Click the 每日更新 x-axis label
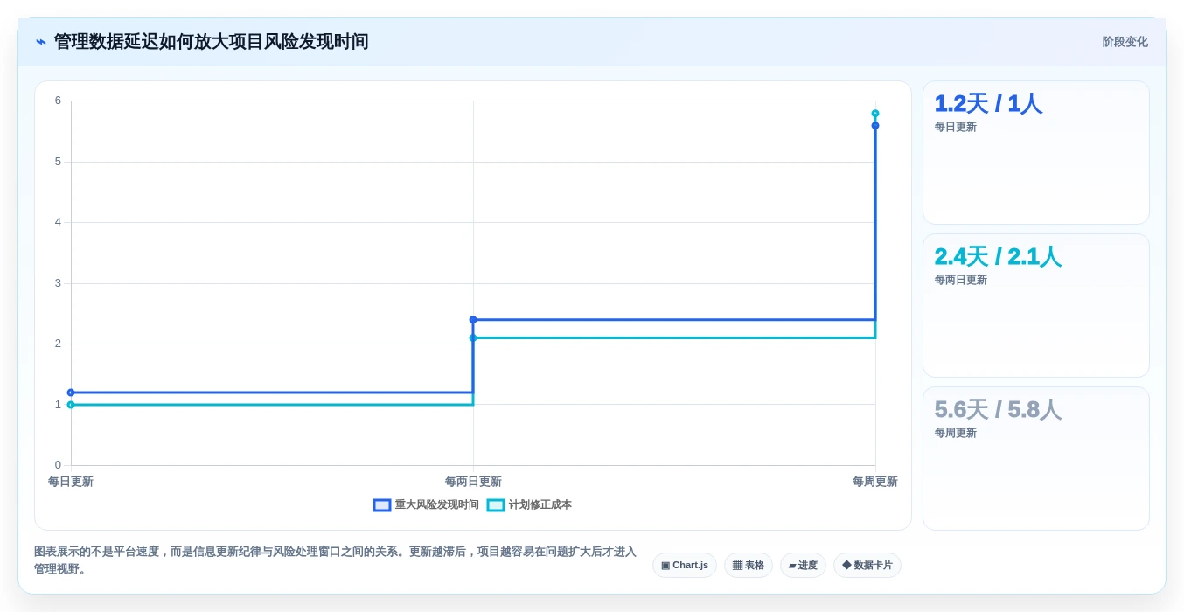The width and height of the screenshot is (1184, 612). pyautogui.click(x=71, y=482)
